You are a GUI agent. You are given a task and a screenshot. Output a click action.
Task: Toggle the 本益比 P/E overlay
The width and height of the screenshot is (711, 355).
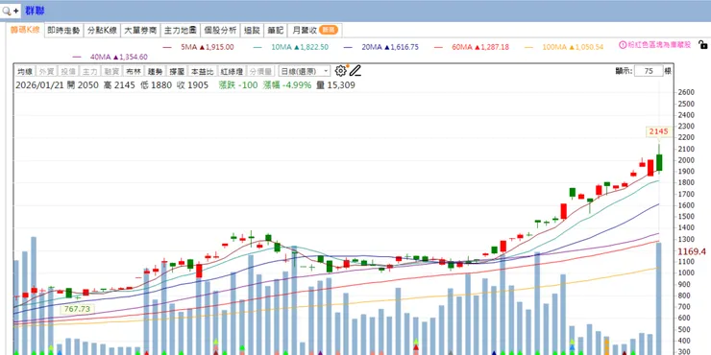[x=202, y=71]
